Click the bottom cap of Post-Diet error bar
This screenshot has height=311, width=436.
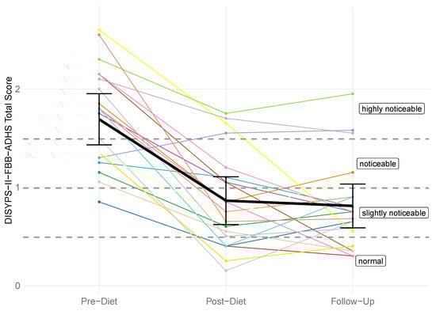click(226, 225)
